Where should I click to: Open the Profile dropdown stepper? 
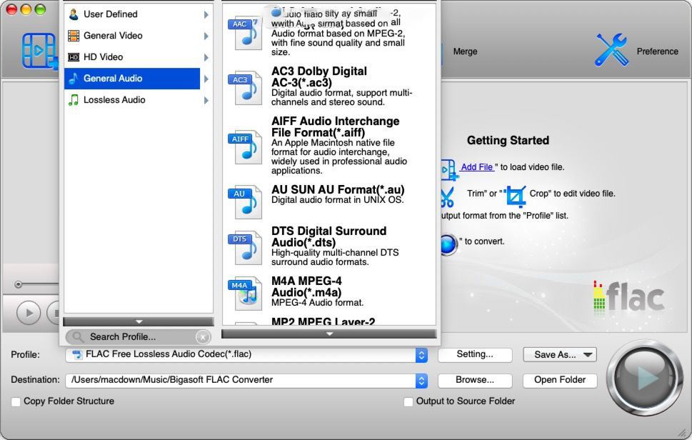point(421,355)
